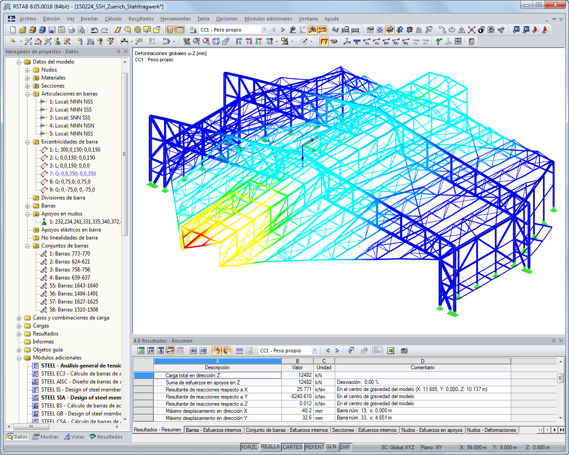Click the Save file icon
Viewport: 569px width, 455px height.
(52, 30)
